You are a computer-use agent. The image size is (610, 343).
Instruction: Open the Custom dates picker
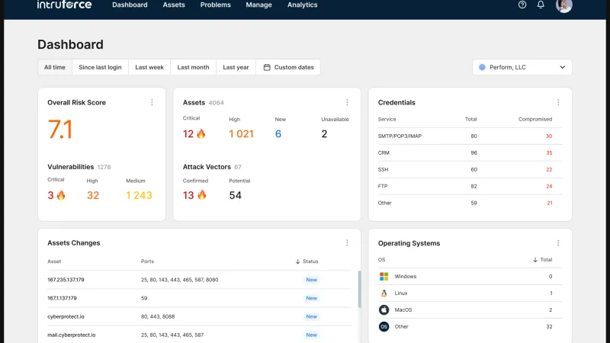288,67
